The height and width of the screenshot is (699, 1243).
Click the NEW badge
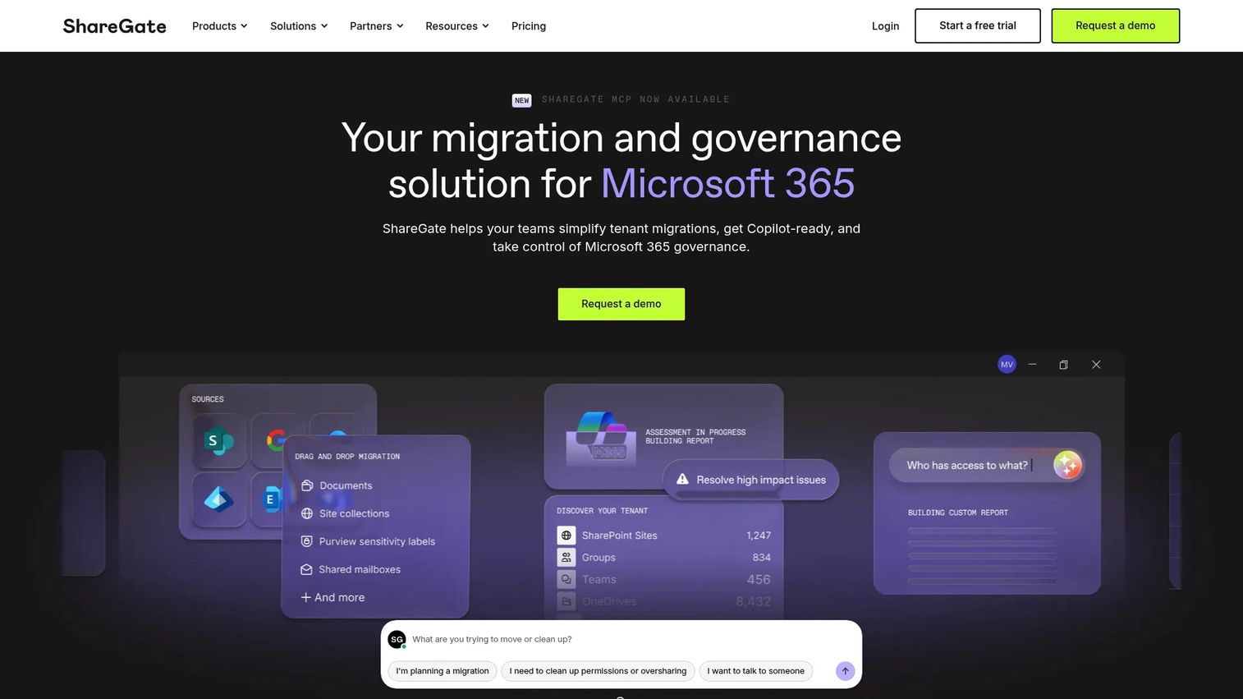click(x=522, y=100)
